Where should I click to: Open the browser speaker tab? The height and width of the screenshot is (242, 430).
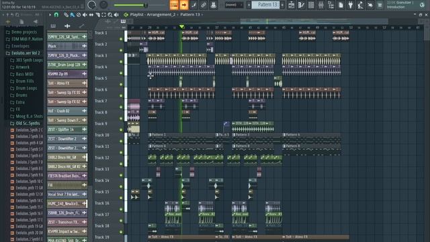click(36, 22)
